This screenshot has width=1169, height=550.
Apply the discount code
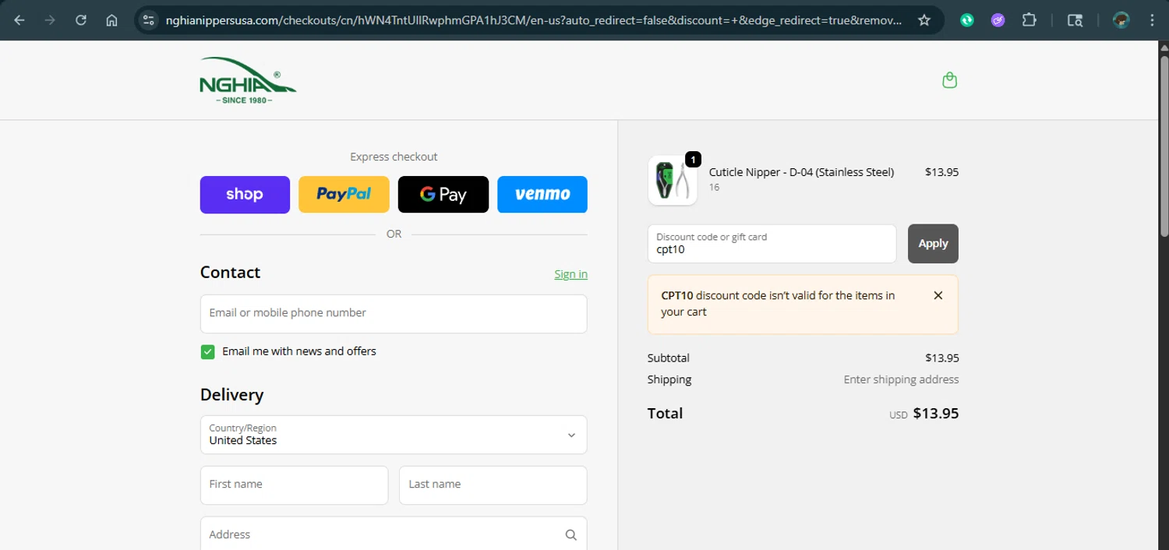pos(933,244)
